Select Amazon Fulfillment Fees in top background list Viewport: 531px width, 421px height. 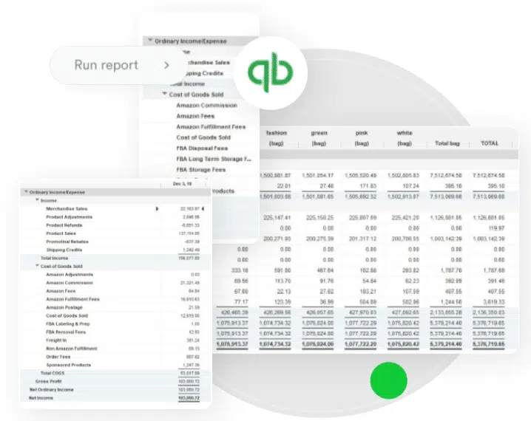click(x=211, y=127)
